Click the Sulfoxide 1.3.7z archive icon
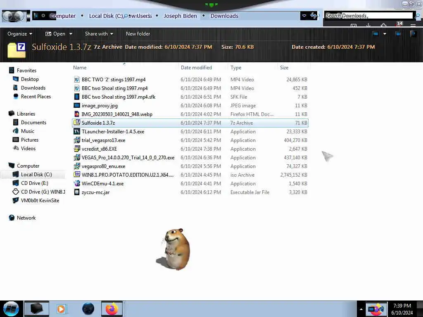Viewport: 423px width, 317px height. [x=77, y=123]
